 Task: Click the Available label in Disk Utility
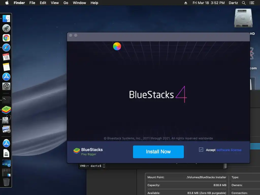154,193
